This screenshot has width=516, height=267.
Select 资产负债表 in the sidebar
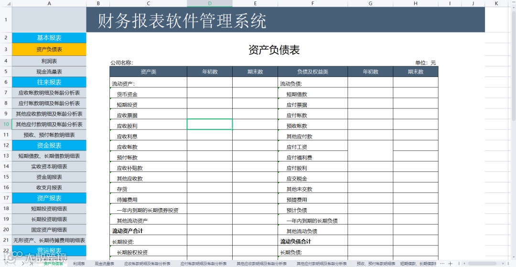[x=49, y=49]
